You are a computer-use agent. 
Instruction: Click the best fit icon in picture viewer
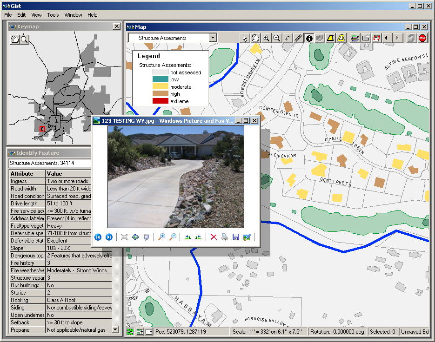124,237
